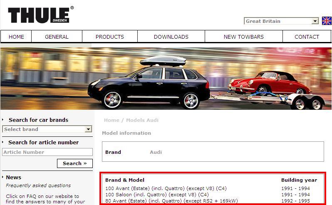Click the British flag icon

[327, 21]
